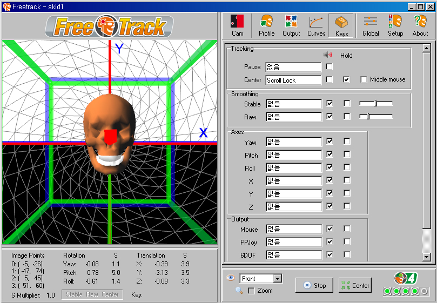Adjust the Stable smoothing slider
Screen dimensions: 437x303
click(375, 103)
